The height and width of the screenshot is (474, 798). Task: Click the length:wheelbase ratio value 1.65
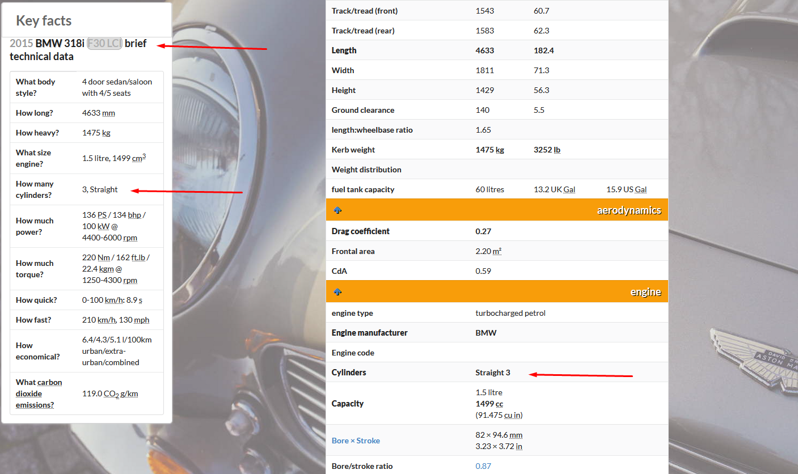pos(483,130)
